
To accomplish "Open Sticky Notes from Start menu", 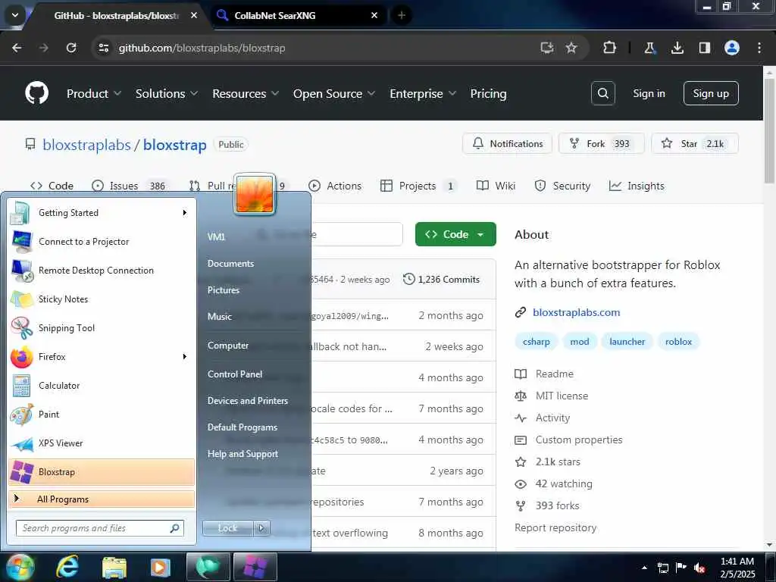I will click(102, 299).
